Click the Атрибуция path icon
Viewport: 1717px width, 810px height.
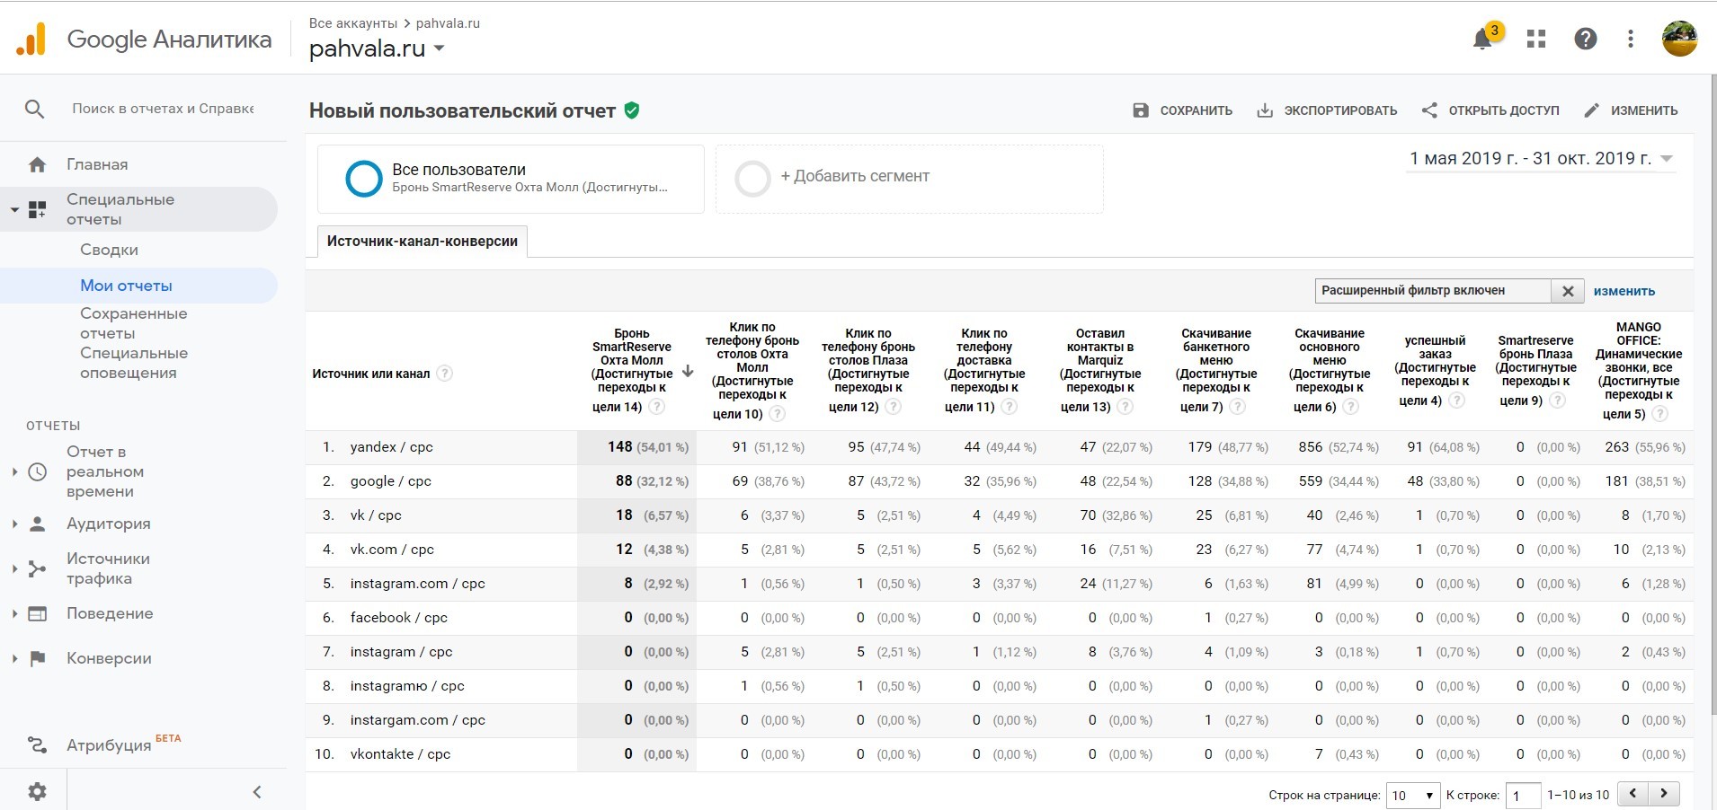click(37, 744)
